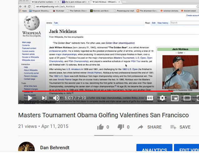Follow the major championships link
The height and width of the screenshot is (153, 199).
coord(66,55)
